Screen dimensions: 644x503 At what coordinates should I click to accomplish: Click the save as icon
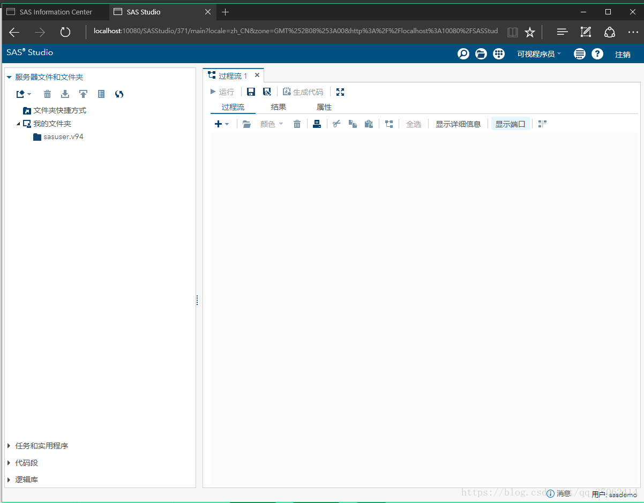coord(267,92)
